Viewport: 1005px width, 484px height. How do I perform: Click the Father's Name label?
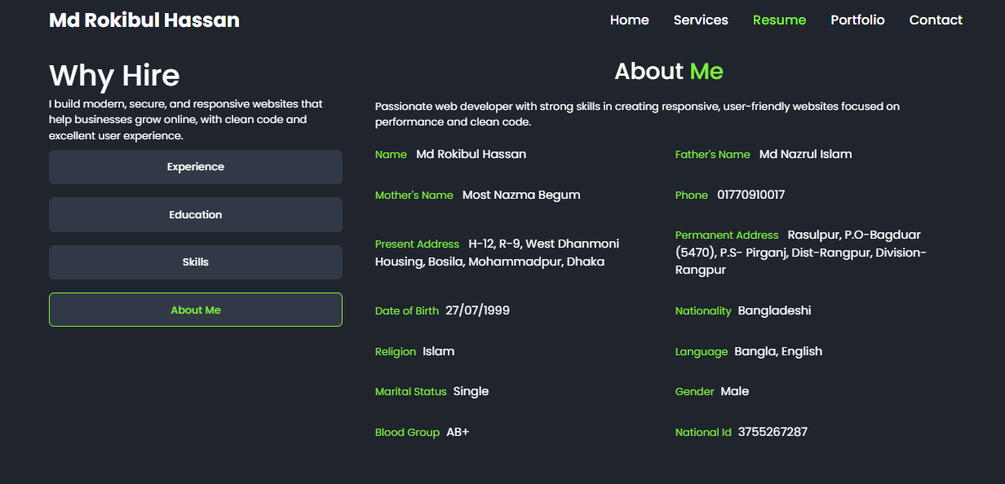click(712, 154)
